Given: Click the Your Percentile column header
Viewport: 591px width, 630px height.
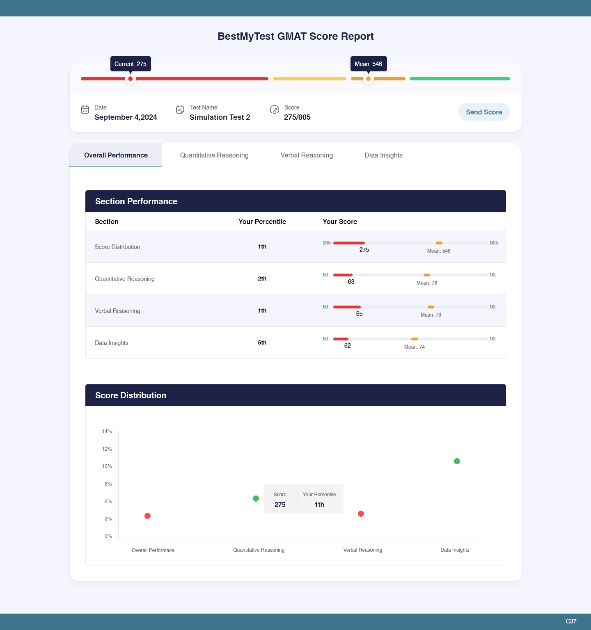Looking at the screenshot, I should 262,221.
